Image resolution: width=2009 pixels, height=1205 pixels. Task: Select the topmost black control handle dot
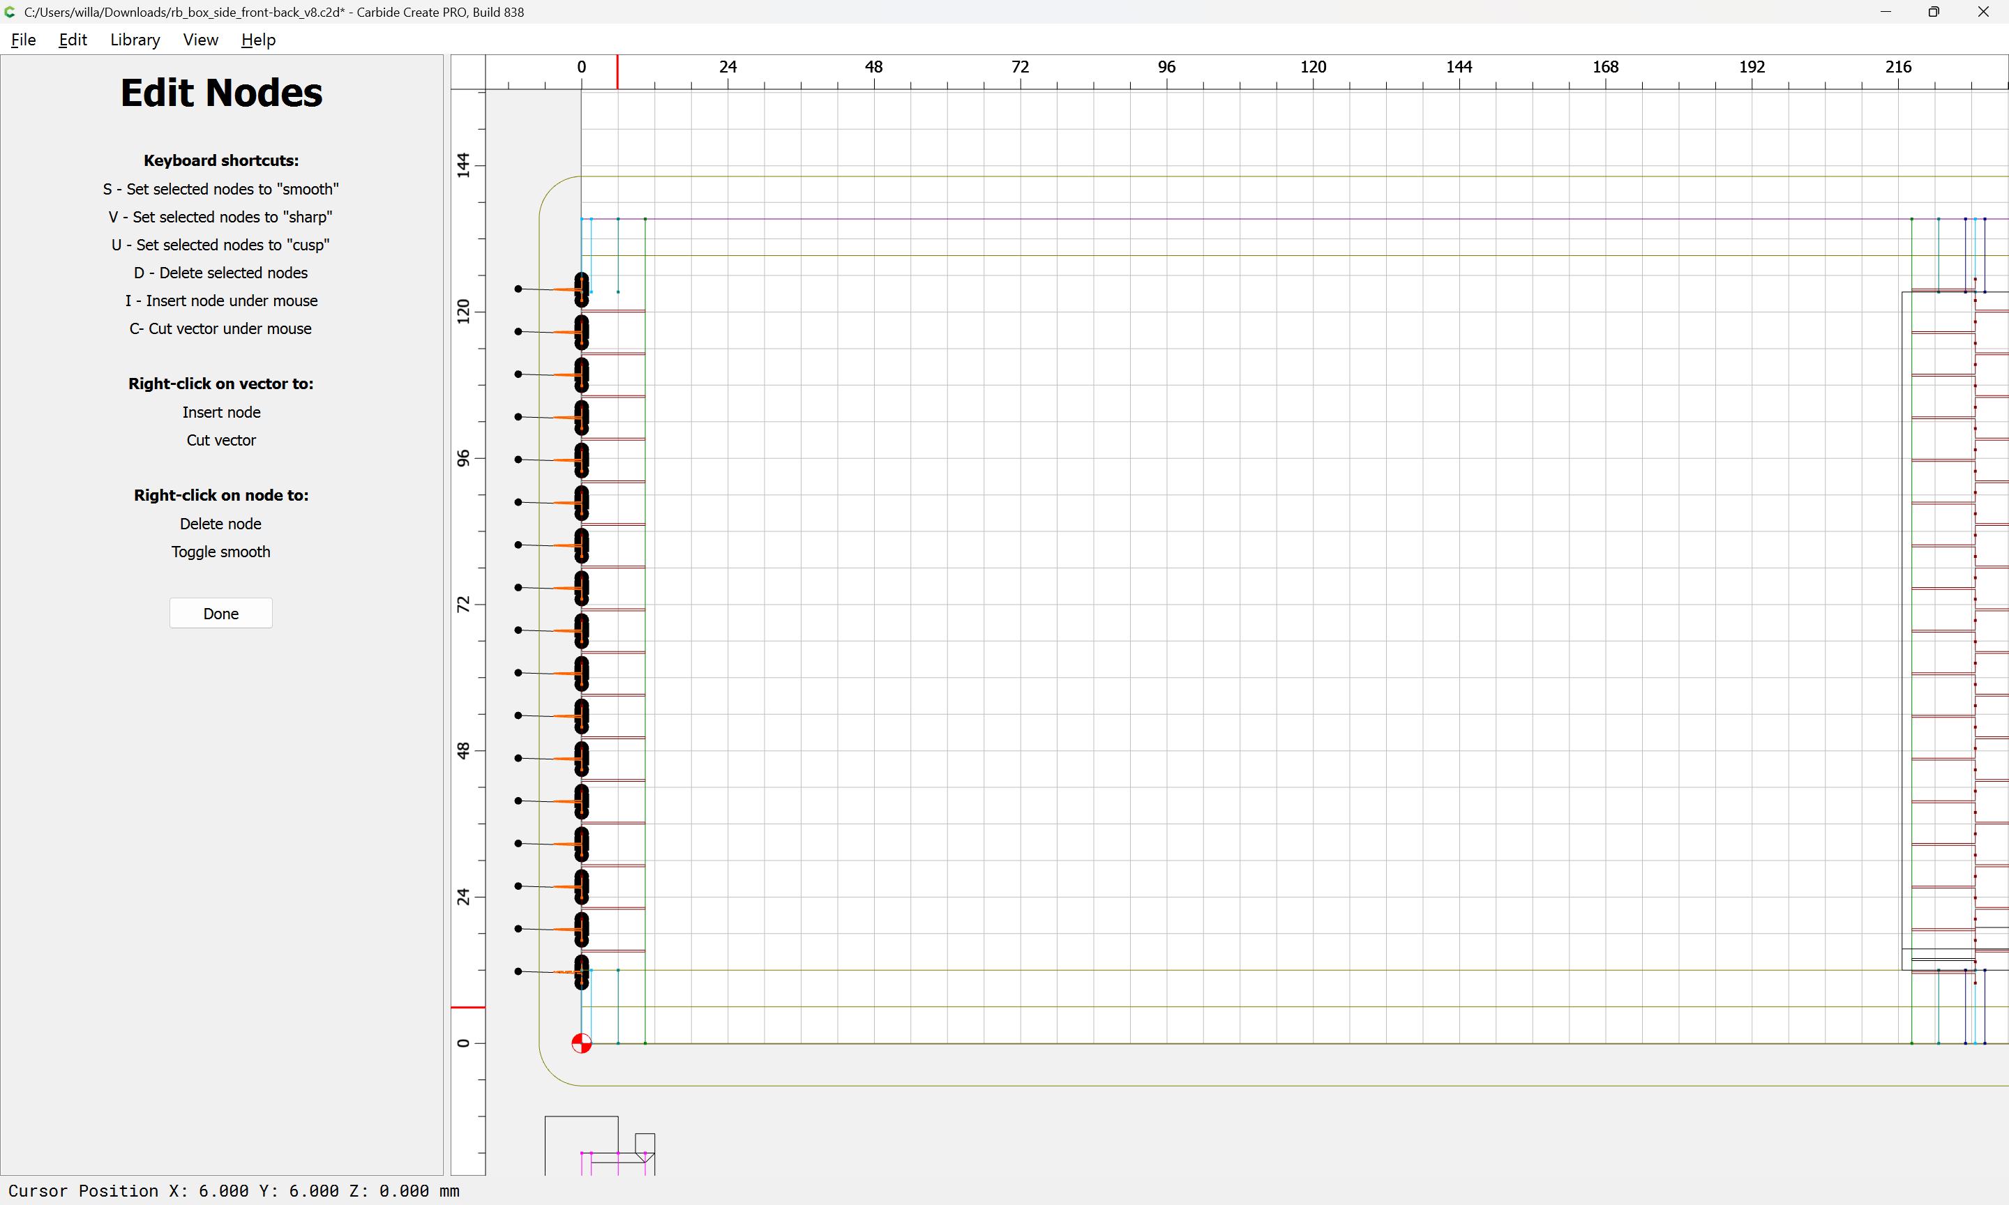coord(518,289)
